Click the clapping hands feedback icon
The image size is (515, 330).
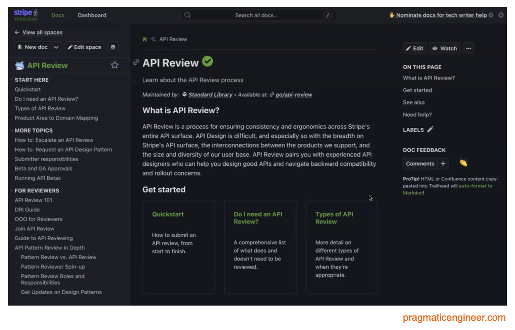point(463,163)
